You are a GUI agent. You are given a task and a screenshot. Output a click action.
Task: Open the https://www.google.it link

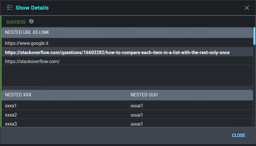(27, 43)
